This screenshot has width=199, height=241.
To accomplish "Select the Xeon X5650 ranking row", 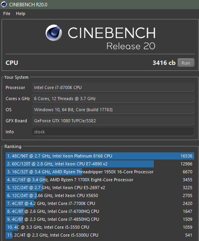I will (100, 195).
